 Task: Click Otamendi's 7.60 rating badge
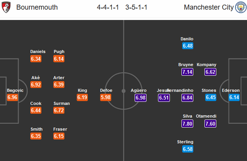click(210, 124)
